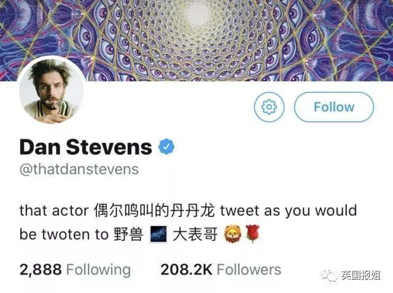Click the lion face emoji in bio
The width and height of the screenshot is (393, 293).
click(x=233, y=235)
